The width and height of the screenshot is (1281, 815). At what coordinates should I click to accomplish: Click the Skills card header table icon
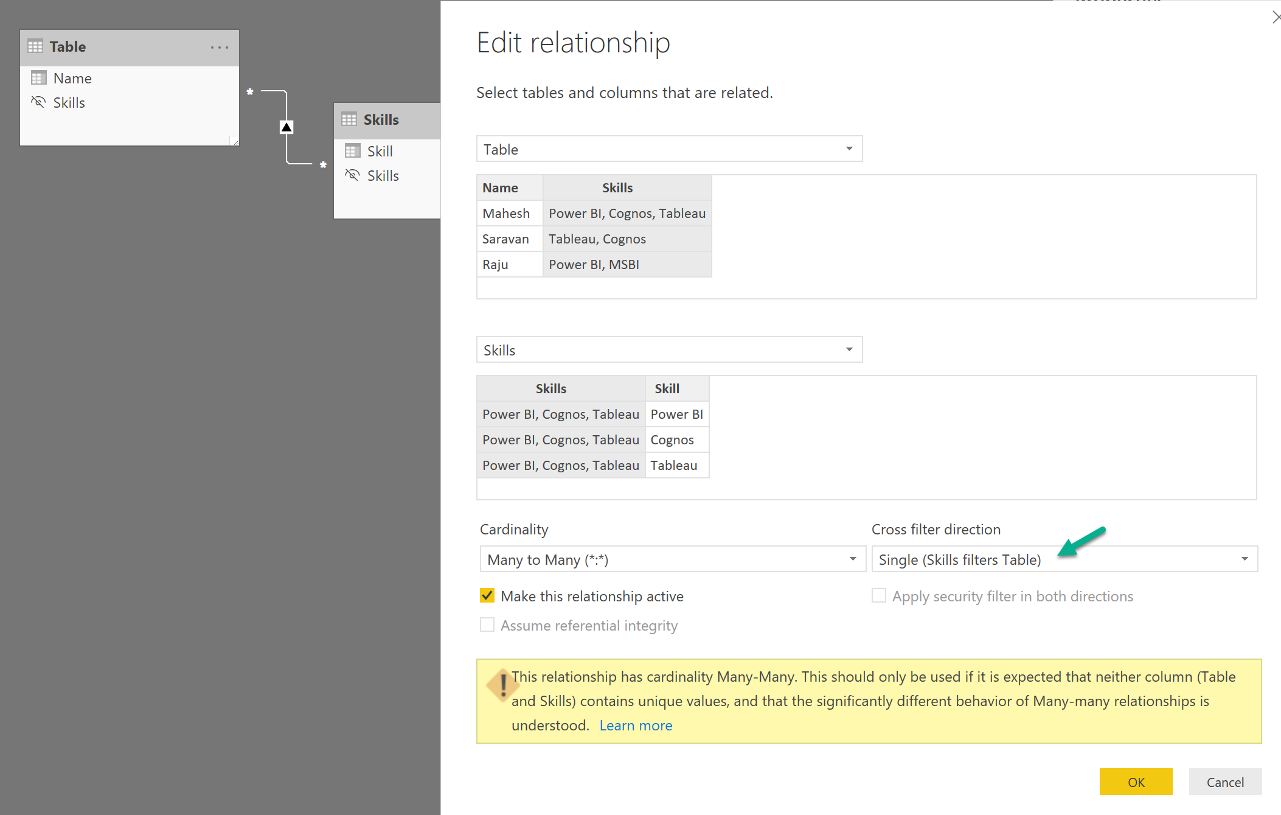[x=349, y=119]
